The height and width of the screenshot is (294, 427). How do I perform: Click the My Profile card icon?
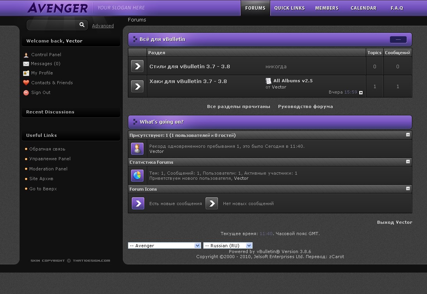(x=26, y=73)
